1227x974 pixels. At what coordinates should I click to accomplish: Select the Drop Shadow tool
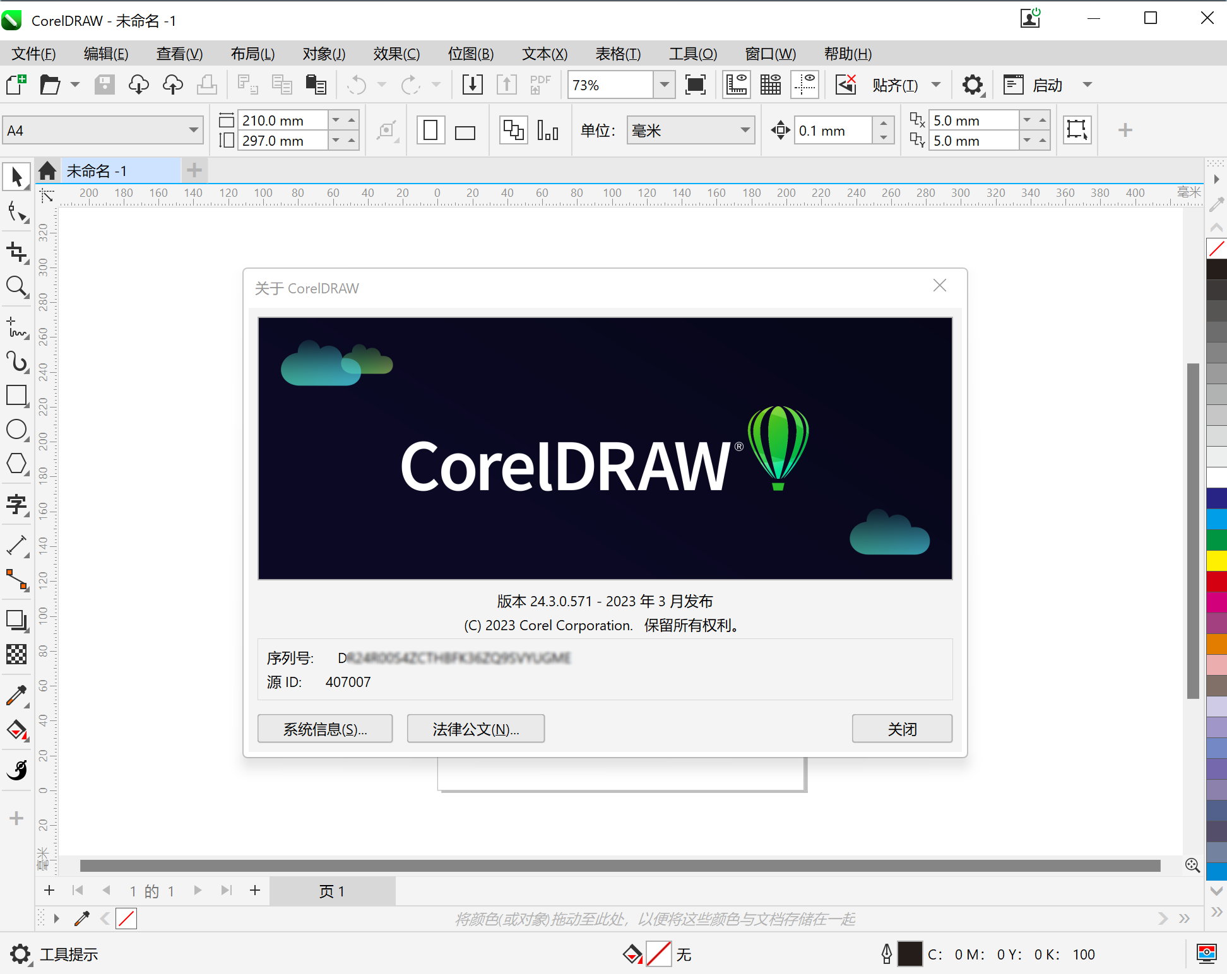[x=17, y=621]
